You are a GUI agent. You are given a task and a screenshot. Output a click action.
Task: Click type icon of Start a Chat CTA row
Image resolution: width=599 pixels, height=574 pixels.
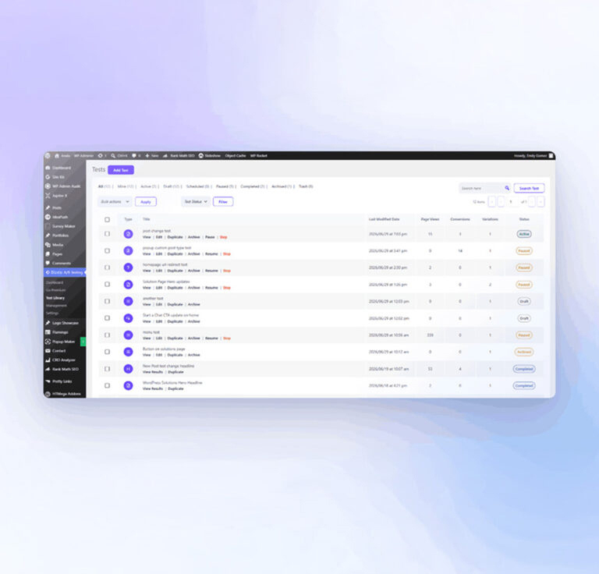coord(129,318)
